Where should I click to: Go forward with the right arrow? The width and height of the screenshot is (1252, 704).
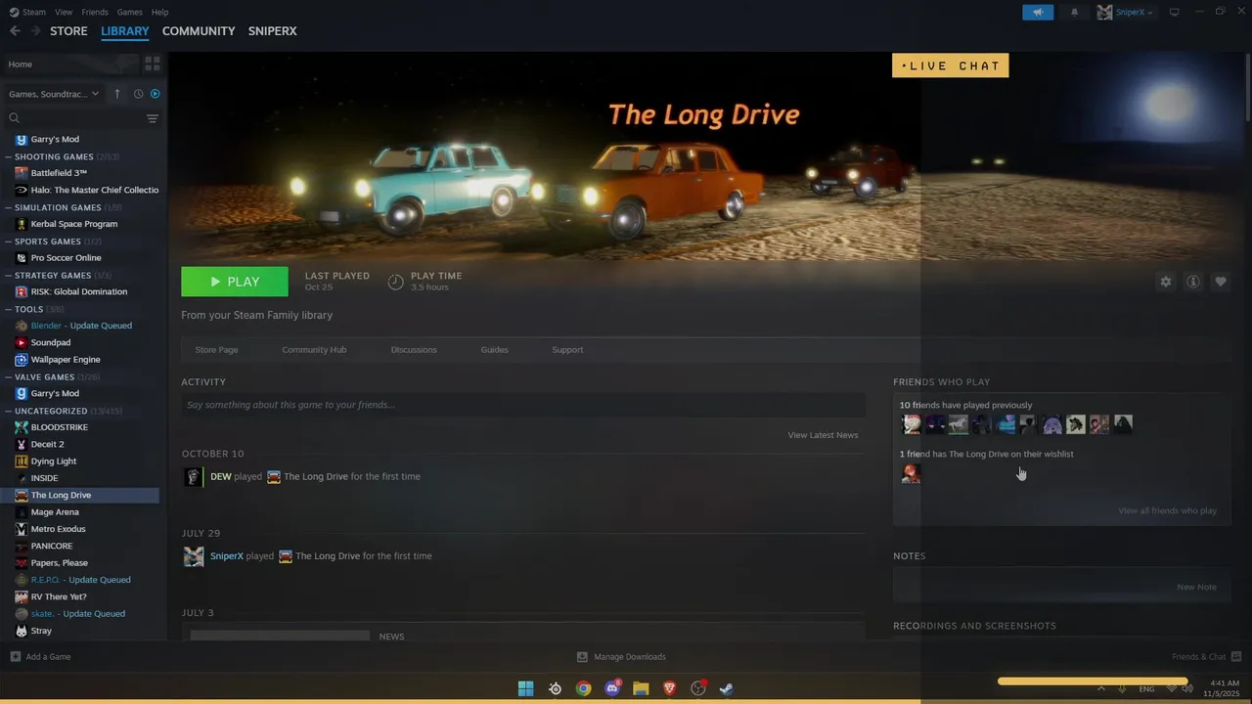(36, 31)
